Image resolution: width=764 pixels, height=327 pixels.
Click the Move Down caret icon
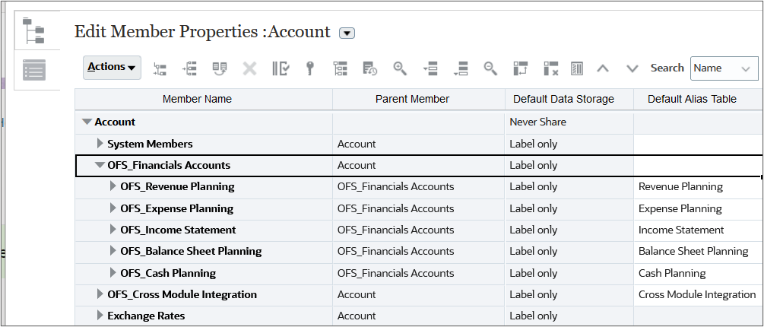(x=632, y=68)
